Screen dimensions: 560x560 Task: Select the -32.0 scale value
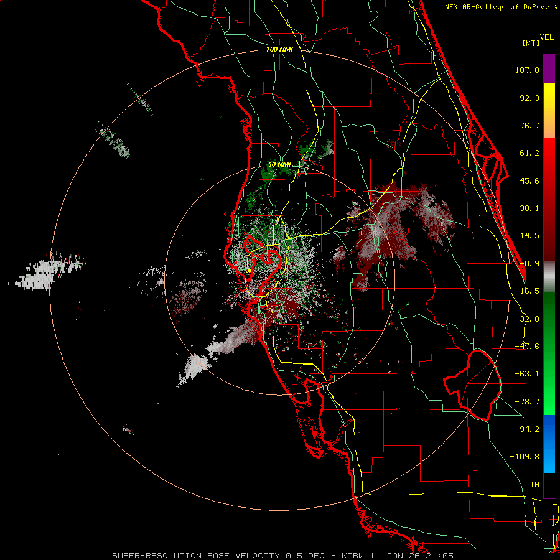click(x=527, y=319)
